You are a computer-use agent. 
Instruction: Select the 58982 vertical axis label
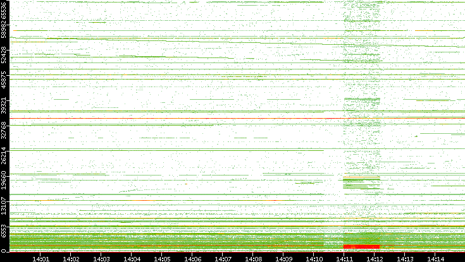[x=4, y=29]
